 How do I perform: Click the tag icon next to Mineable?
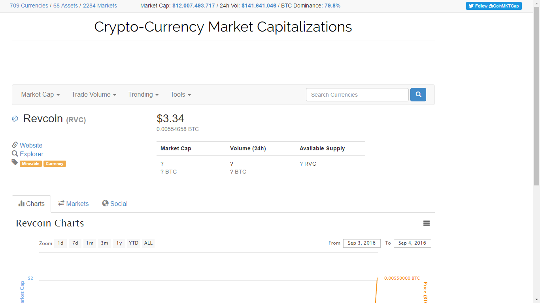tap(15, 163)
